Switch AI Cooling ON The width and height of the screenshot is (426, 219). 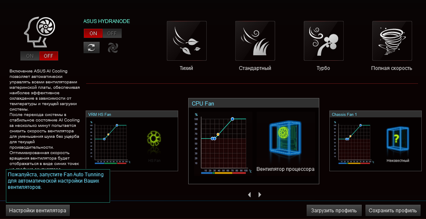point(30,56)
